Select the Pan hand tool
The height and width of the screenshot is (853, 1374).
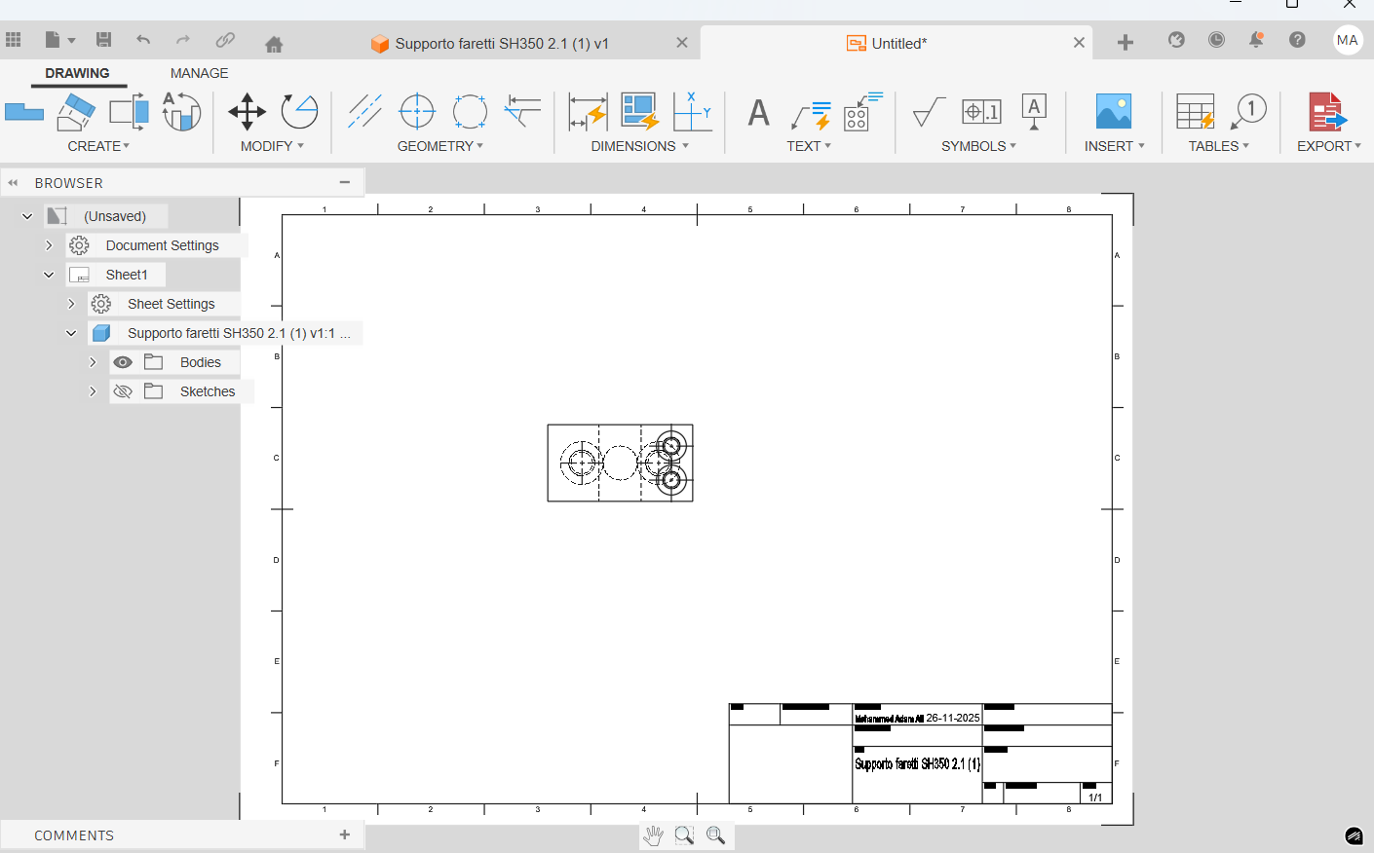tap(653, 835)
